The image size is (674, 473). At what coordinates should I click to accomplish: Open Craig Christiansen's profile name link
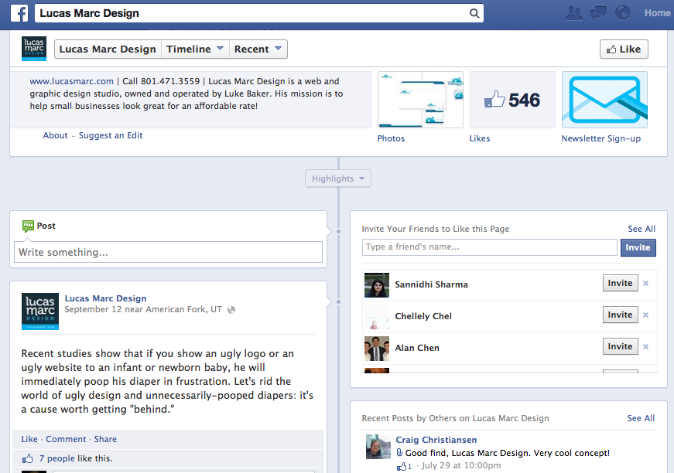[436, 440]
